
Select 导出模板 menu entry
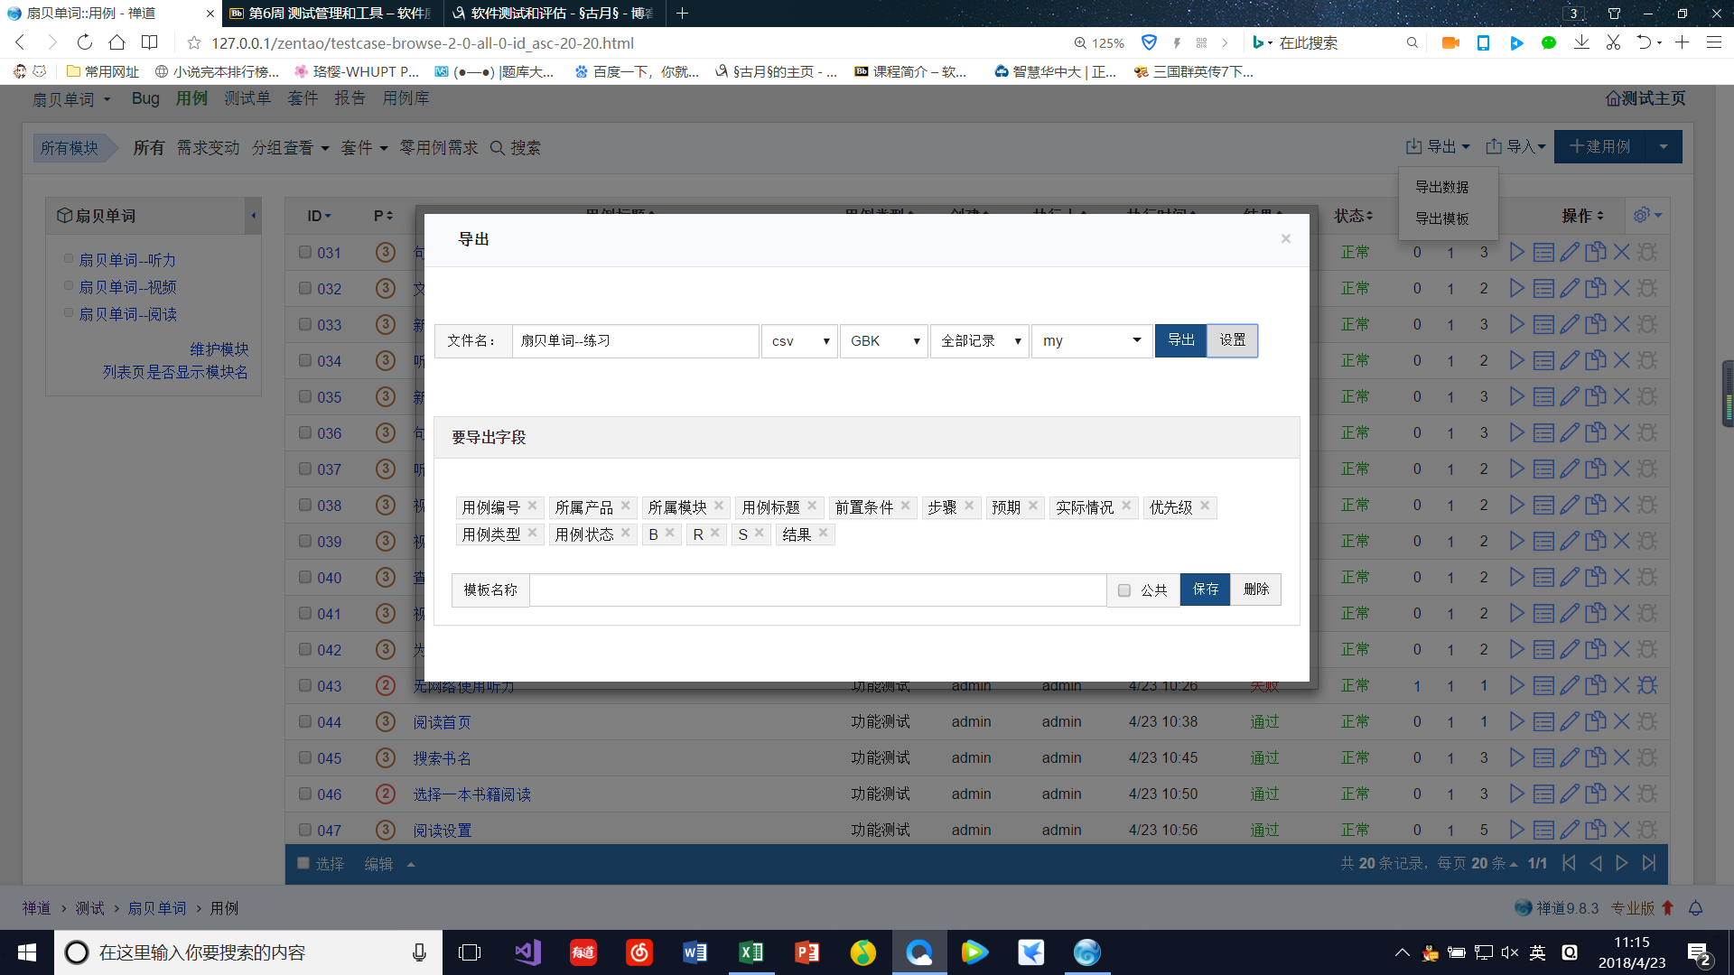click(1441, 218)
